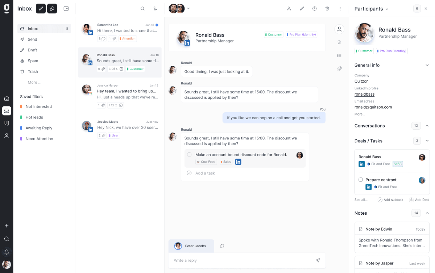Click the trash icon in conversation toolbar
Image resolution: width=435 pixels, height=273 pixels.
[x=327, y=9]
